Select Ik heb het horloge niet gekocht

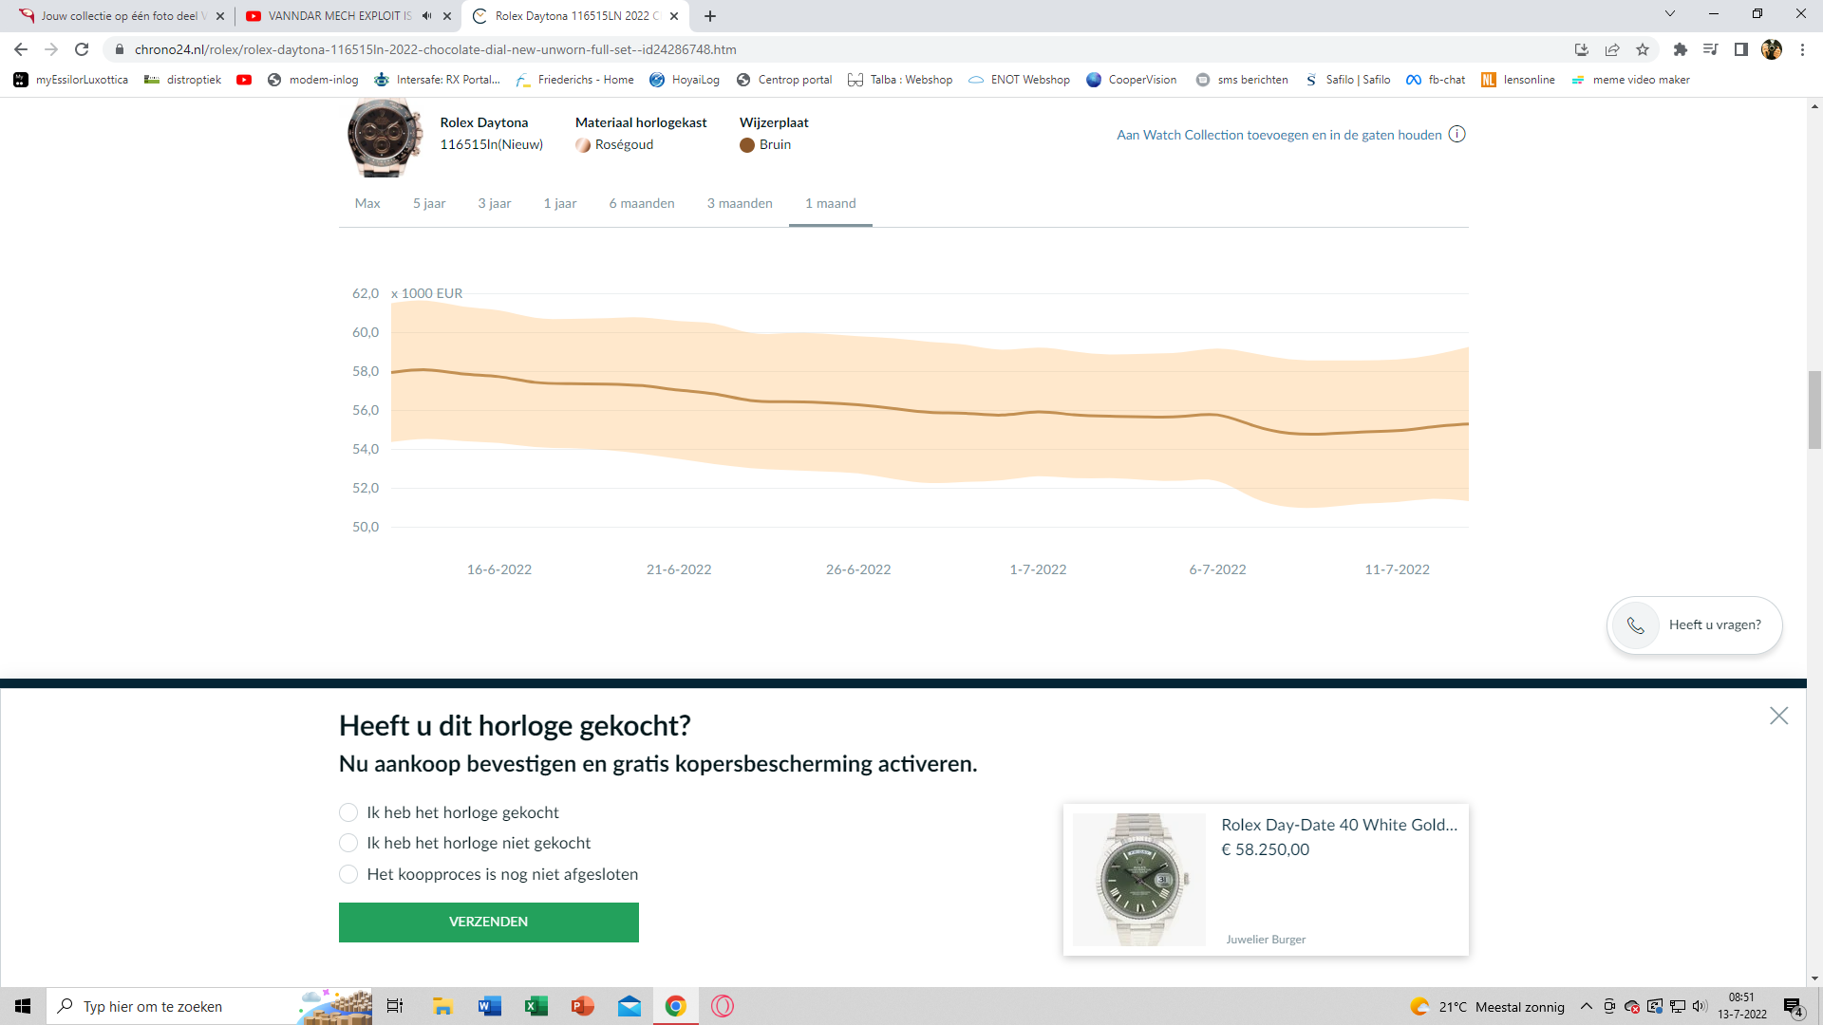tap(348, 843)
